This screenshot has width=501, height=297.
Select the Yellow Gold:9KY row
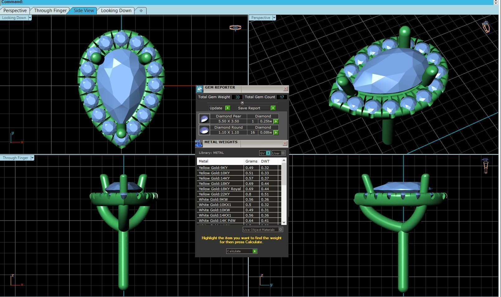pyautogui.click(x=239, y=168)
